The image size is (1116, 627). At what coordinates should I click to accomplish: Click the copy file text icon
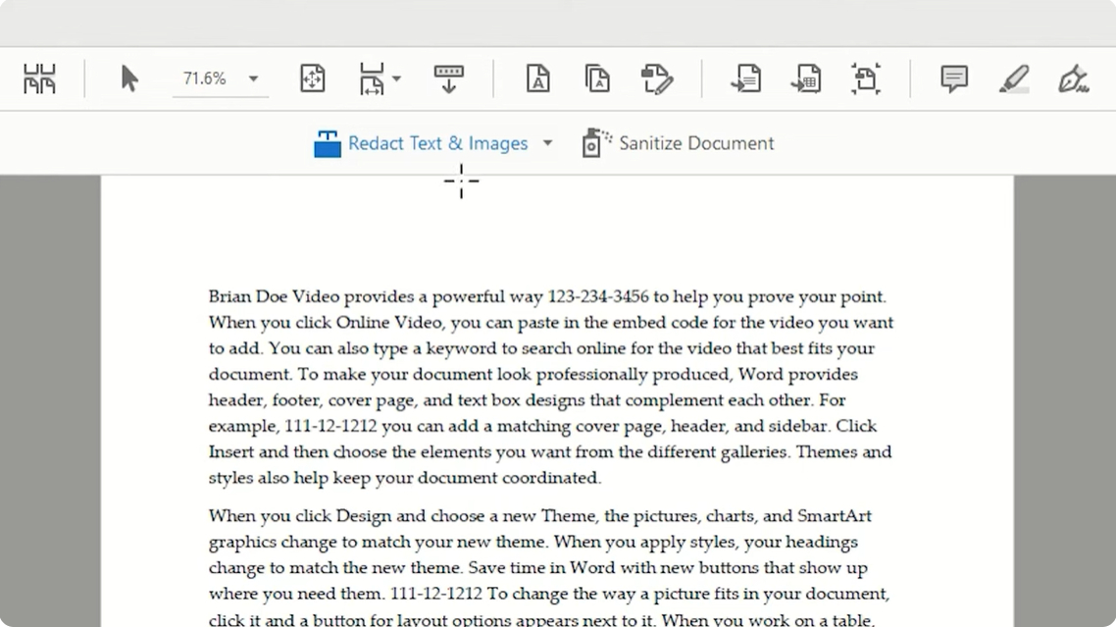click(597, 78)
